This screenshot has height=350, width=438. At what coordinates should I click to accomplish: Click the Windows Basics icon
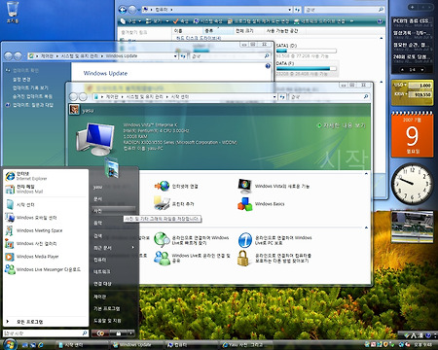click(244, 204)
